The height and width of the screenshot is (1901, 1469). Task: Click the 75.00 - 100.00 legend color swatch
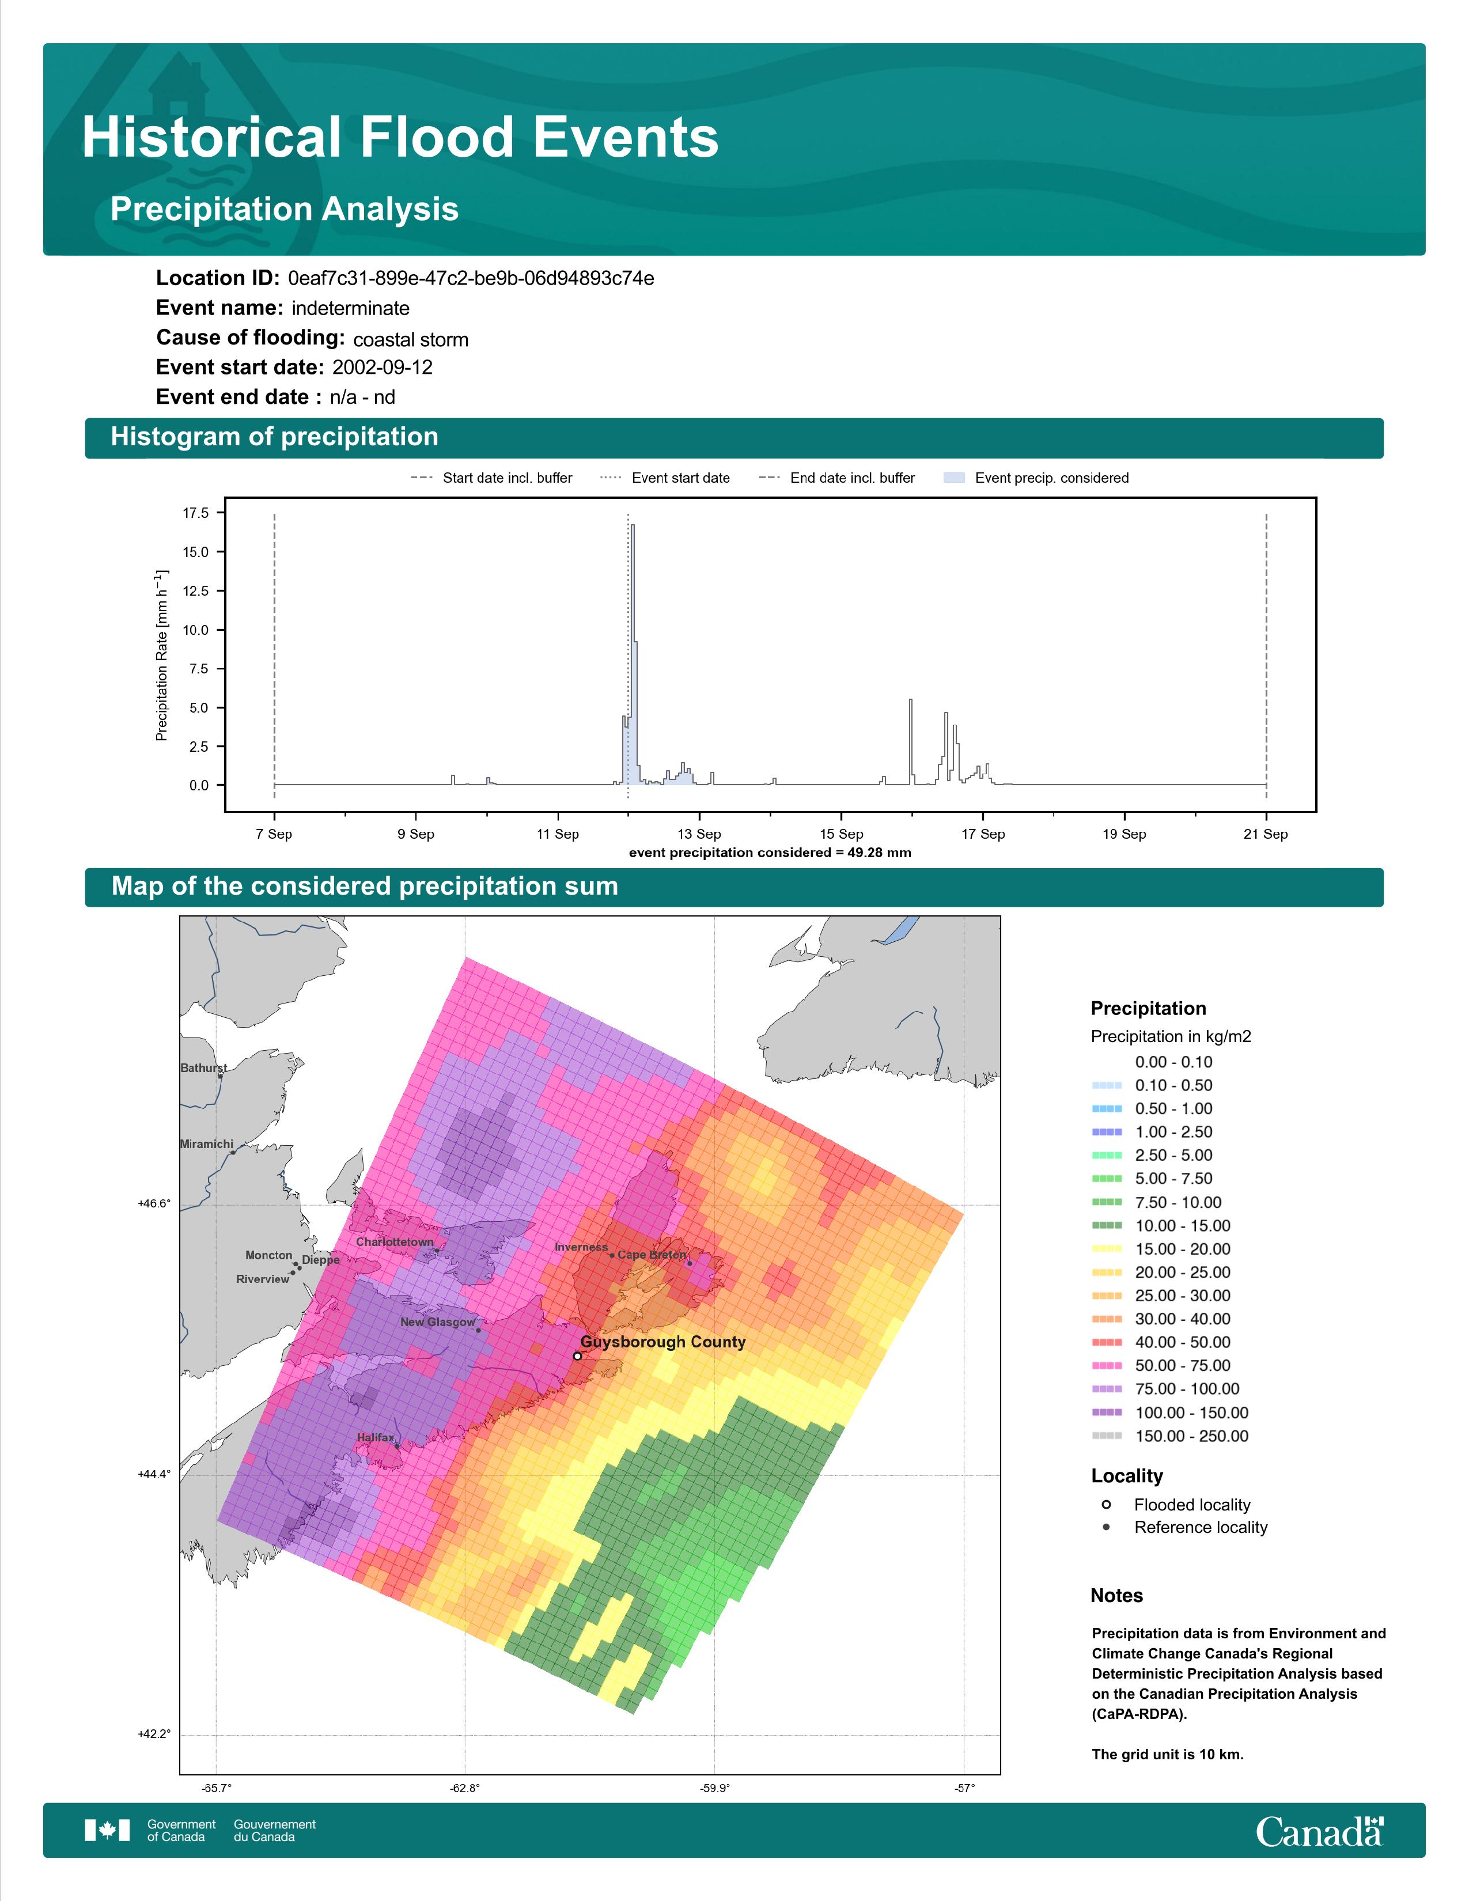[x=1107, y=1389]
